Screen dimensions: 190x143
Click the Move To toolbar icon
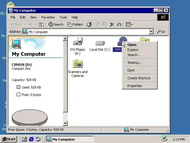click(x=98, y=24)
